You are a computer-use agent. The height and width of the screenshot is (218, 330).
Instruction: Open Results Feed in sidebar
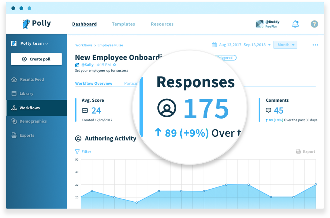click(x=32, y=80)
